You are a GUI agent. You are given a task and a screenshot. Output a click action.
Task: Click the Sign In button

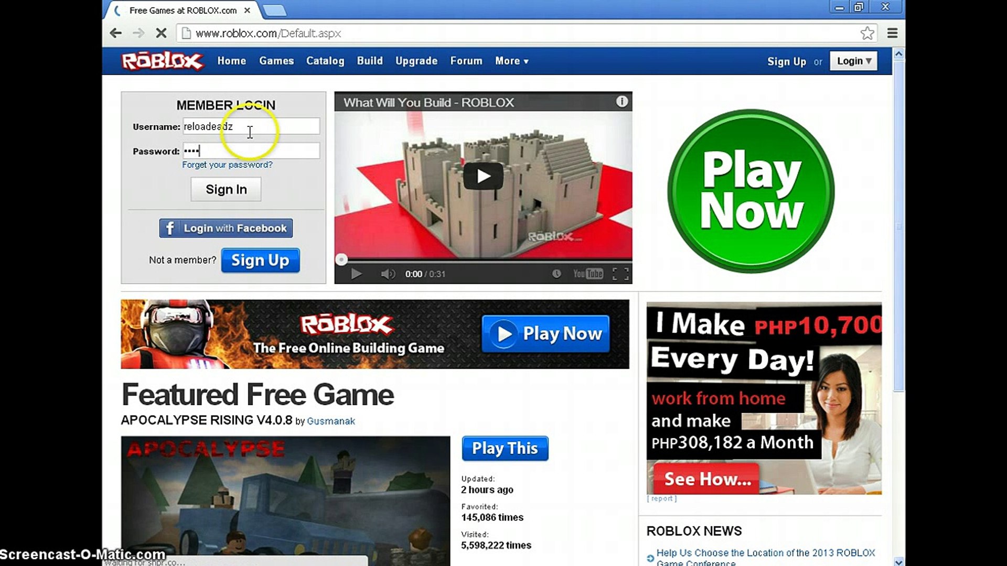coord(226,189)
